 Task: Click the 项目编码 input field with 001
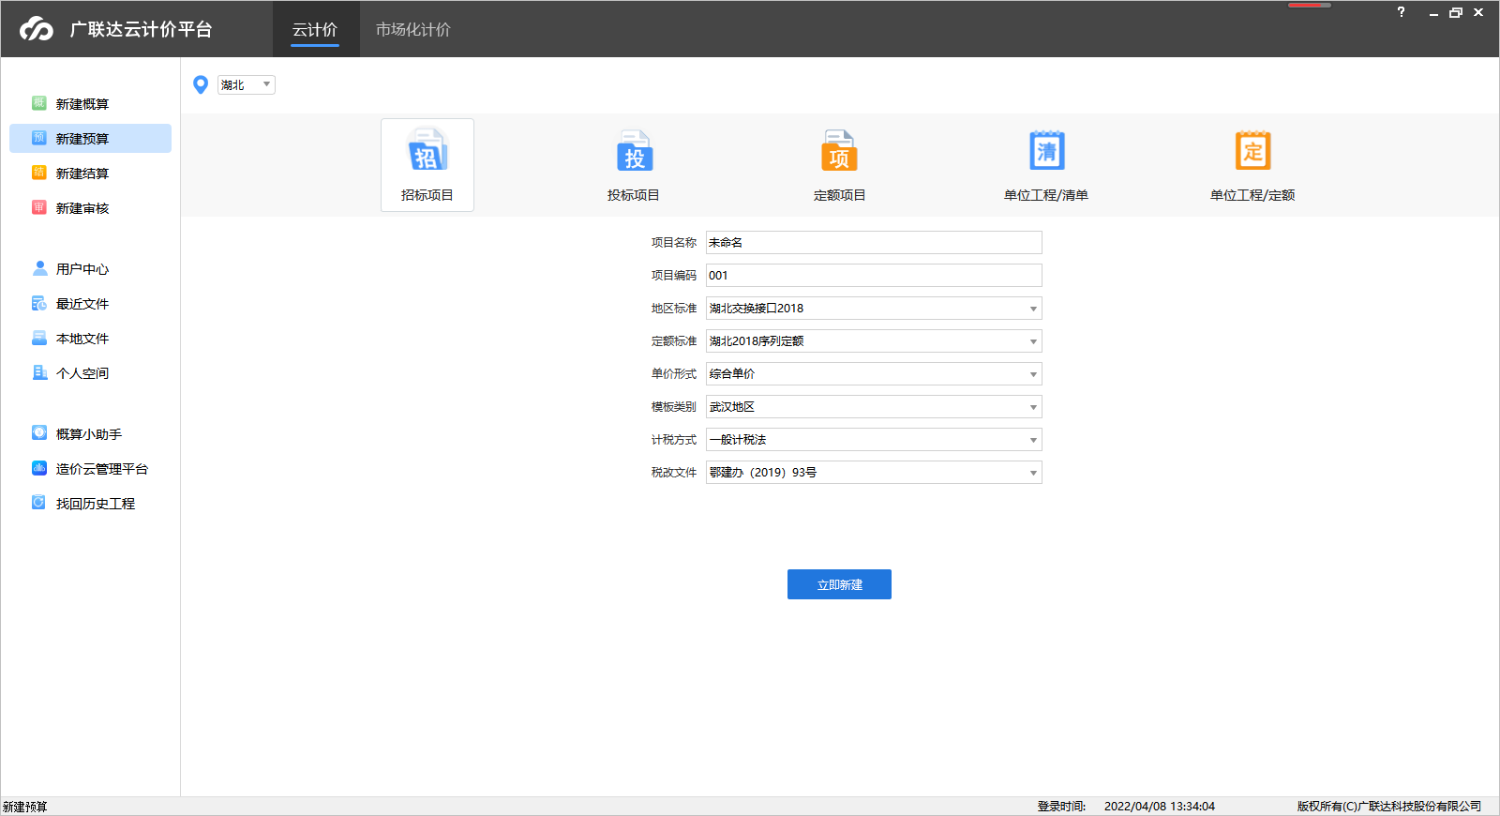(874, 276)
